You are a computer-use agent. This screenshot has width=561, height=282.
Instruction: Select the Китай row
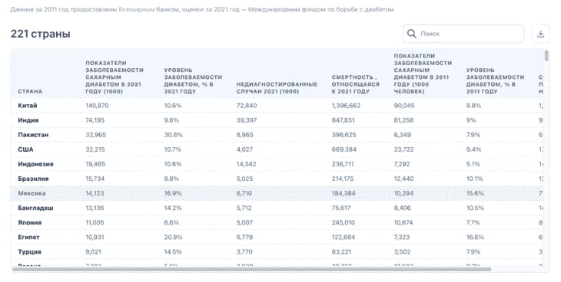click(x=277, y=106)
